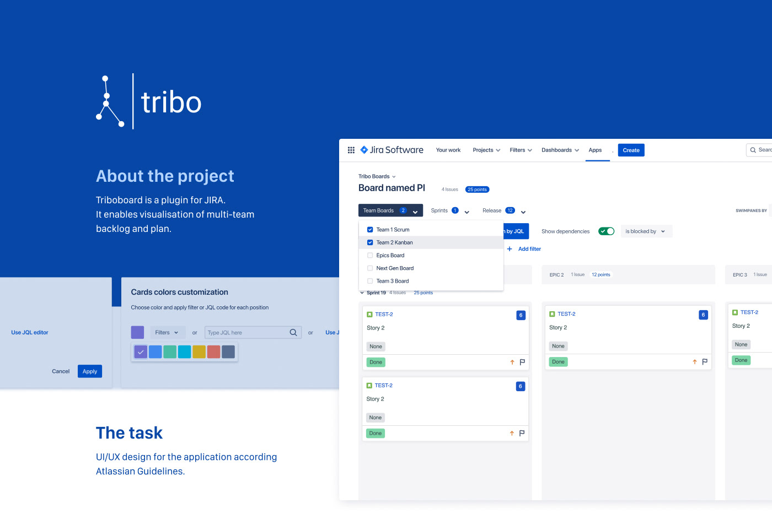
Task: Click the Cancel button
Action: click(x=61, y=371)
